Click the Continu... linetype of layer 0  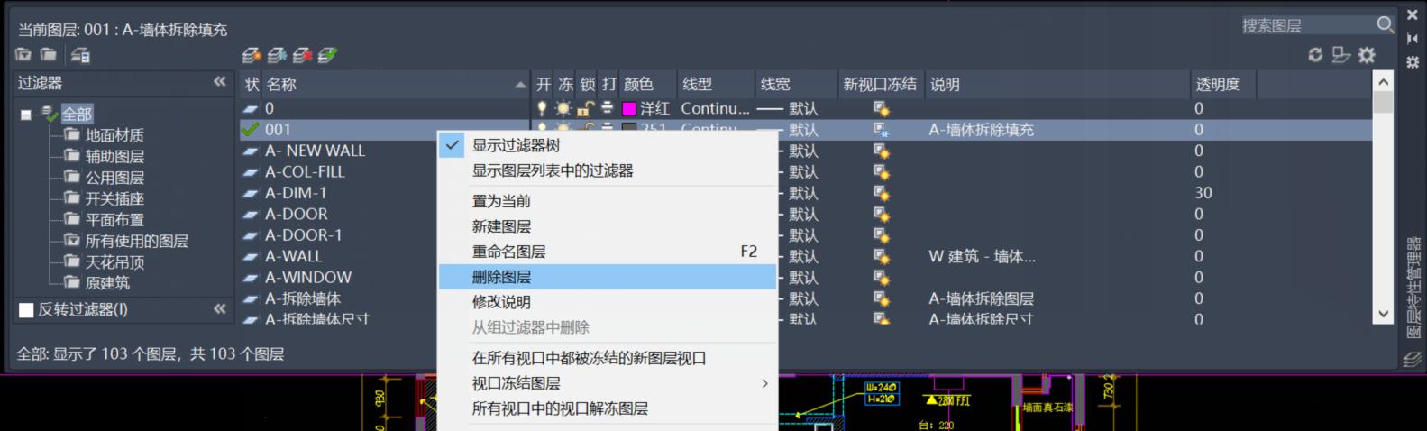(x=715, y=108)
